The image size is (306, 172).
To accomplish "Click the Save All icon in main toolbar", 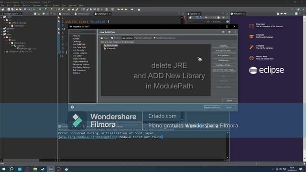I will (12, 10).
